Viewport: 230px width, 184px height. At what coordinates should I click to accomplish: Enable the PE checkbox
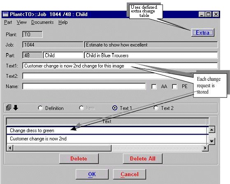(x=174, y=86)
